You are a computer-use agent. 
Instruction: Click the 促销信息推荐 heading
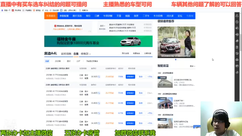pos(166,21)
